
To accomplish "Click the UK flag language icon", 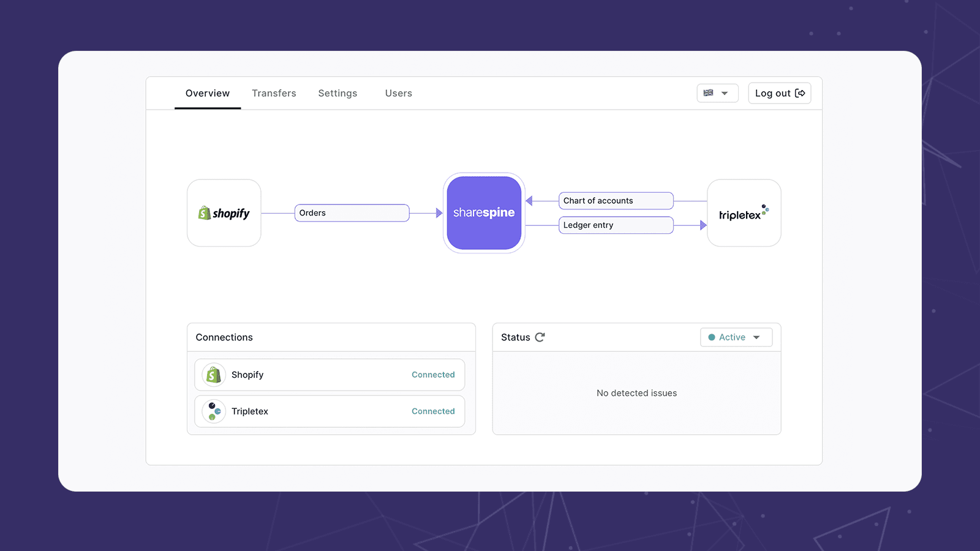I will tap(709, 93).
